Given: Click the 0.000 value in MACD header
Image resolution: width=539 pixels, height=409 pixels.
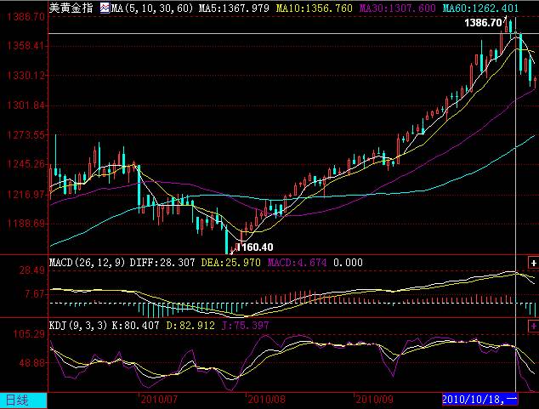Looking at the screenshot, I should click(x=348, y=263).
